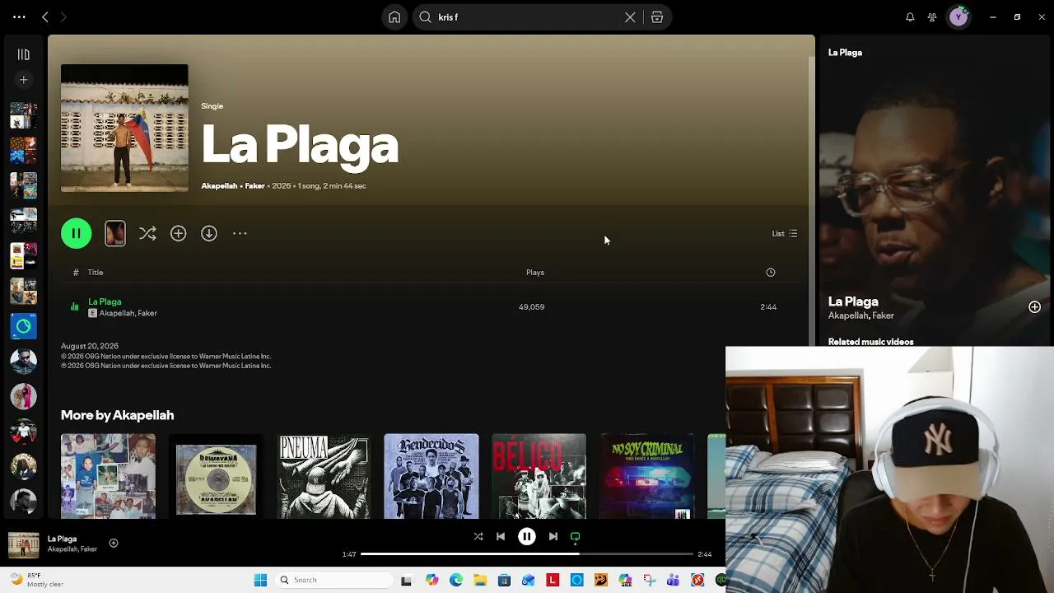Open 'Akapellah, Faker' artists in the track row
1054x593 pixels.
[x=128, y=314]
